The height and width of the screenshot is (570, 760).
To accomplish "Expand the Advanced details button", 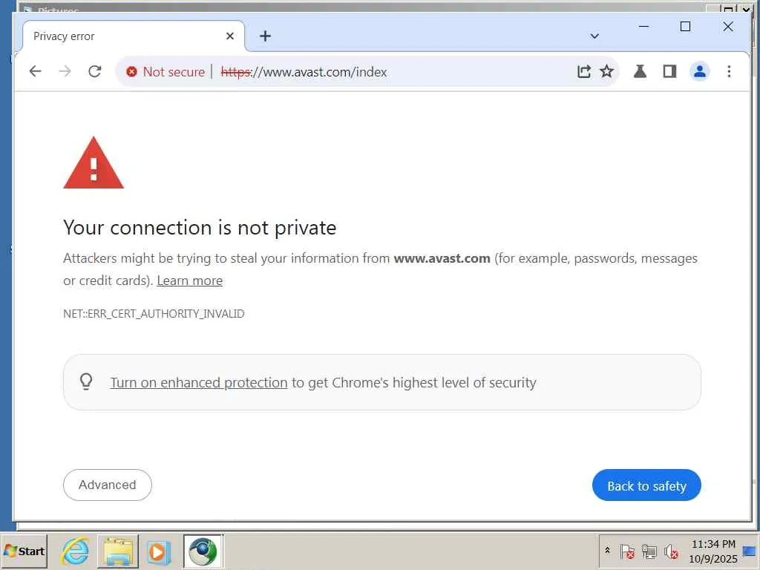I will [x=108, y=485].
